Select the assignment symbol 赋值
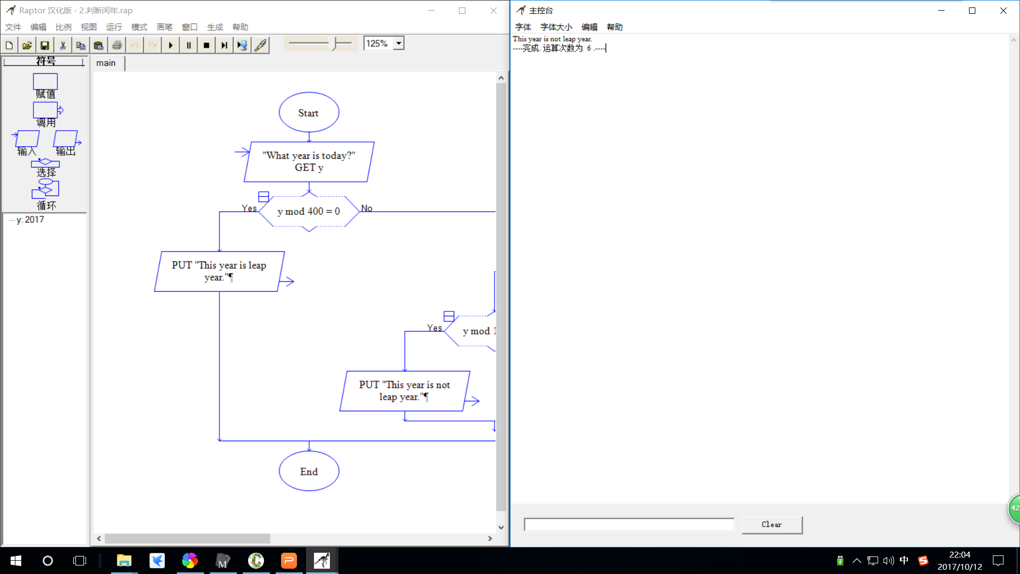 point(45,86)
